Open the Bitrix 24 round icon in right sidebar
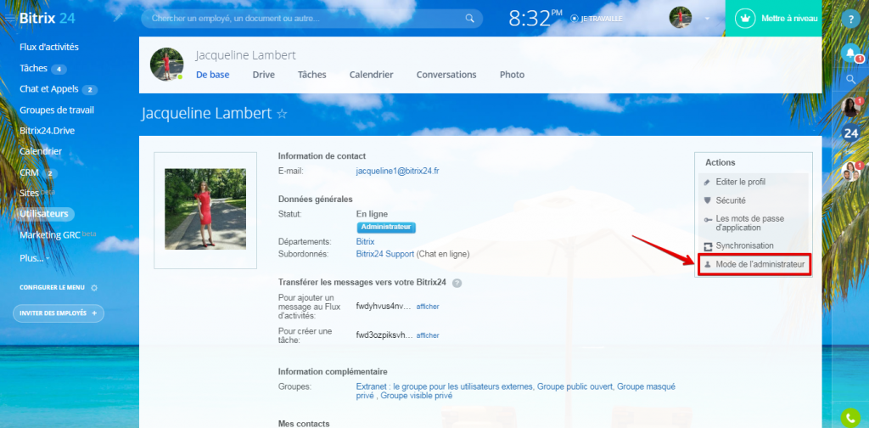The height and width of the screenshot is (428, 869). (x=850, y=133)
